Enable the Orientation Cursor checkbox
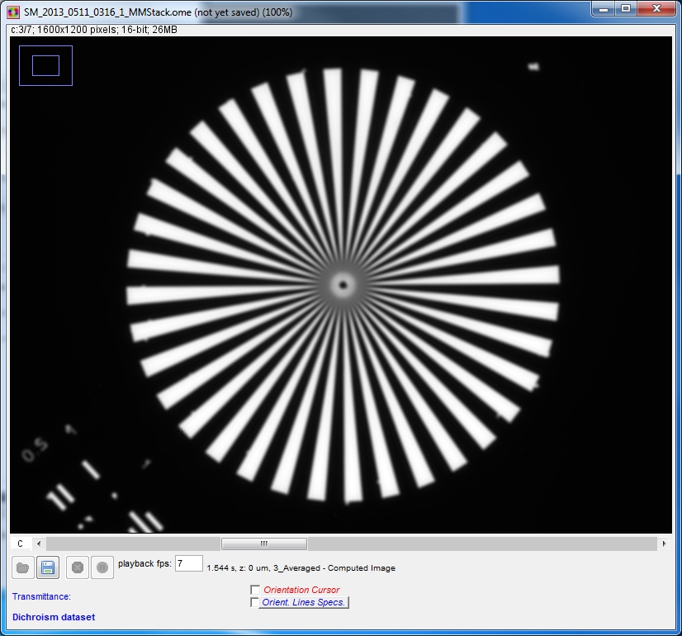 pos(254,590)
